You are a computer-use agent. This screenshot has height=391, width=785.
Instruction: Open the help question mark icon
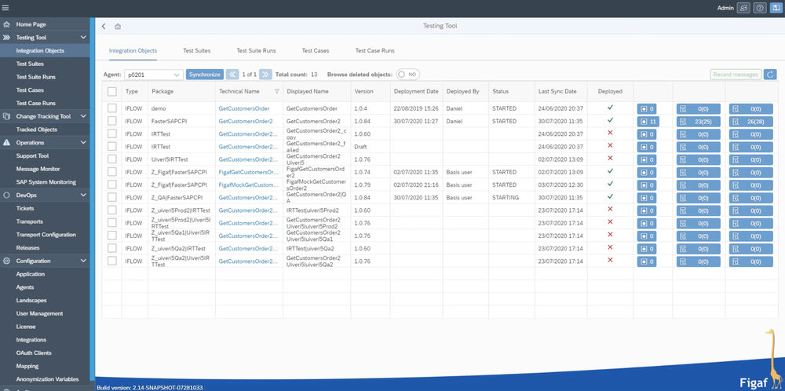(x=760, y=8)
